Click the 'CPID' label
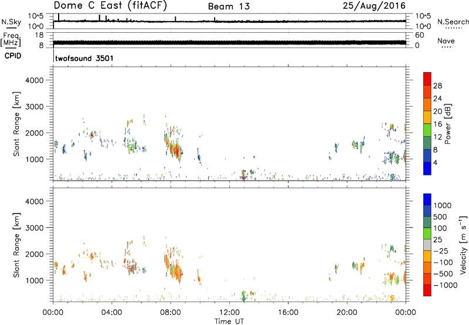The height and width of the screenshot is (325, 469). [x=13, y=56]
